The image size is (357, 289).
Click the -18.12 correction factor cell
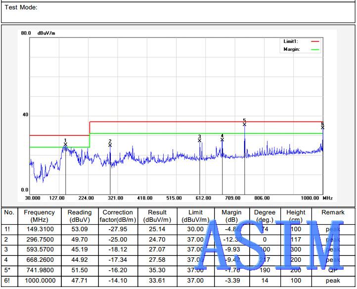pos(118,249)
